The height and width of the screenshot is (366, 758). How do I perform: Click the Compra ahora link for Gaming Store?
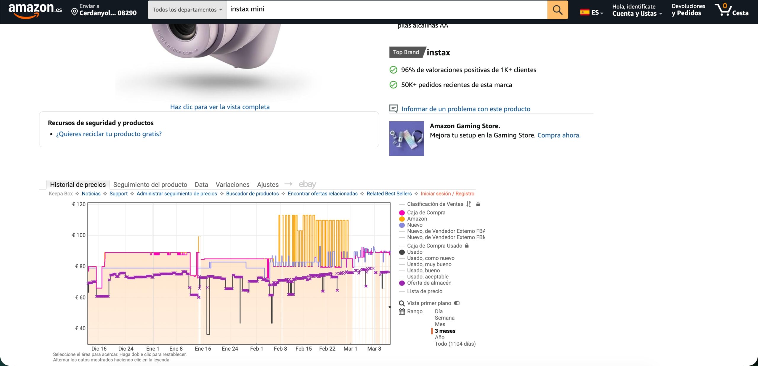click(x=558, y=135)
